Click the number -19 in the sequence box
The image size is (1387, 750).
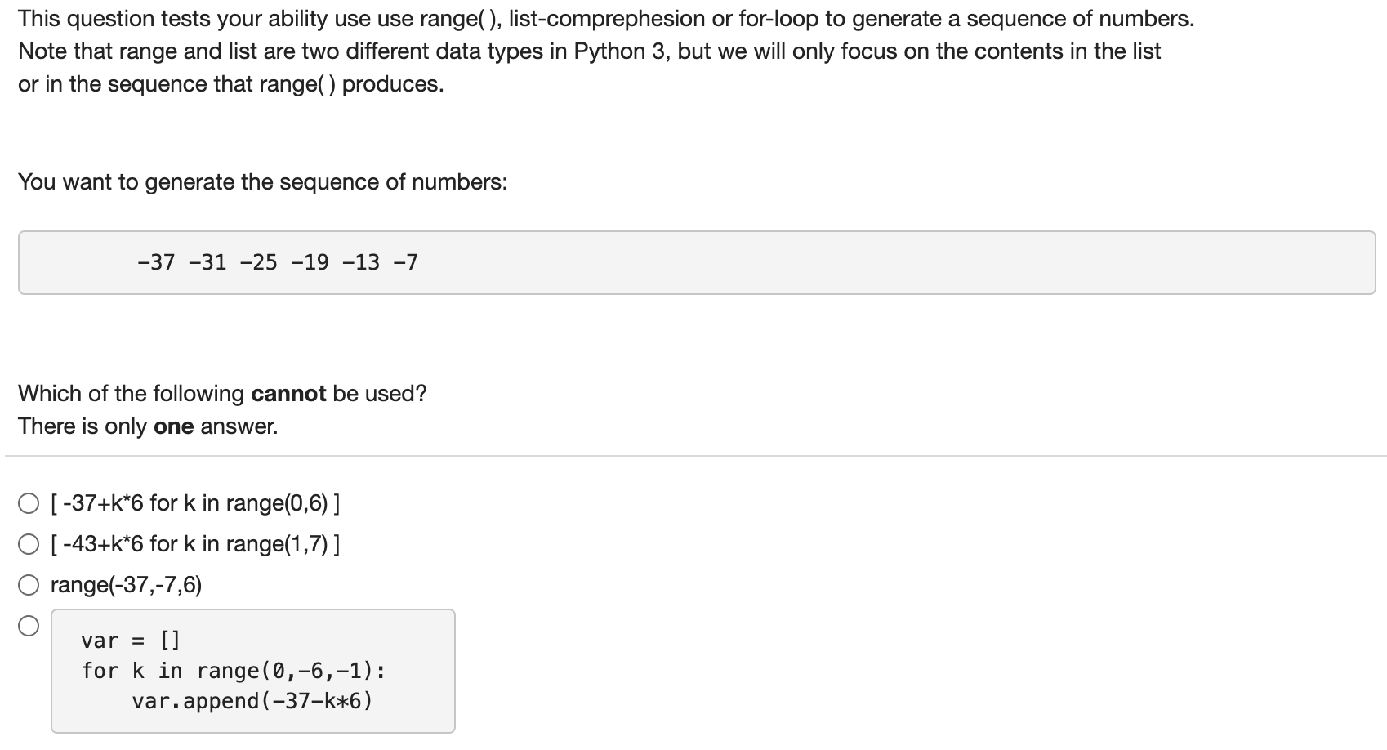click(x=310, y=262)
